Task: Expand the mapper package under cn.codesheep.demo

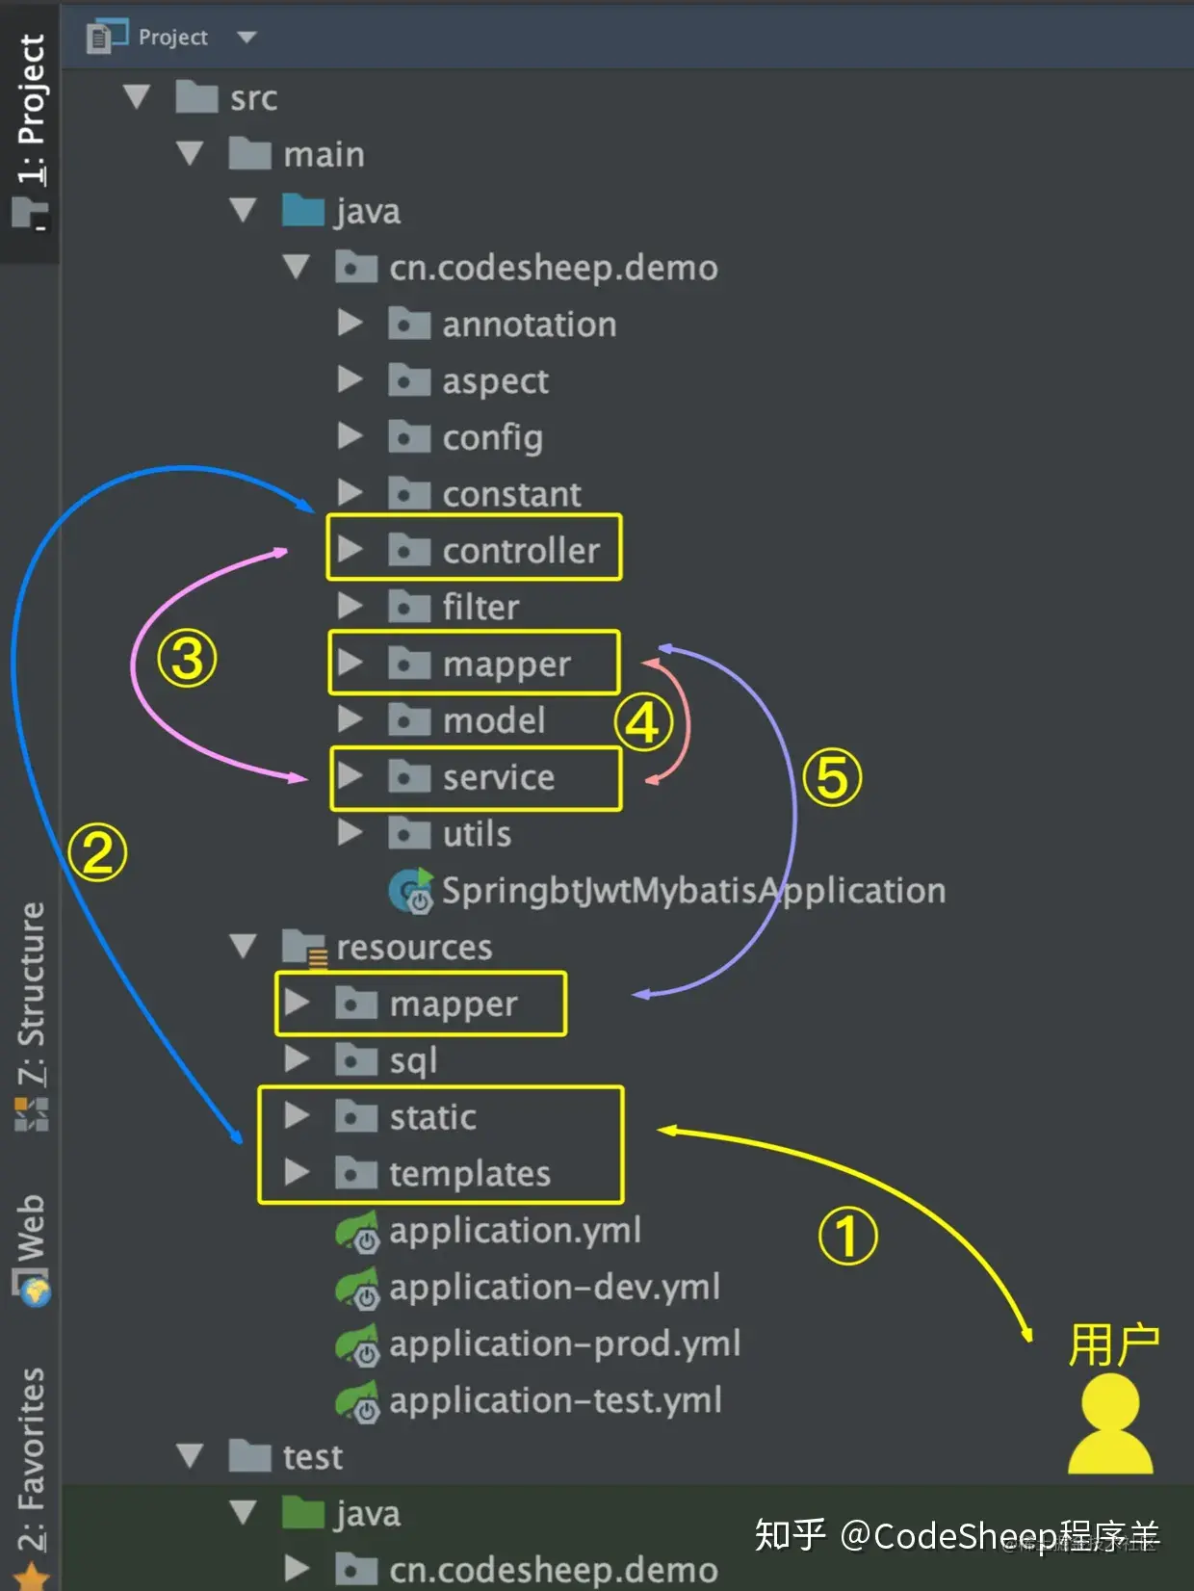Action: click(x=350, y=664)
